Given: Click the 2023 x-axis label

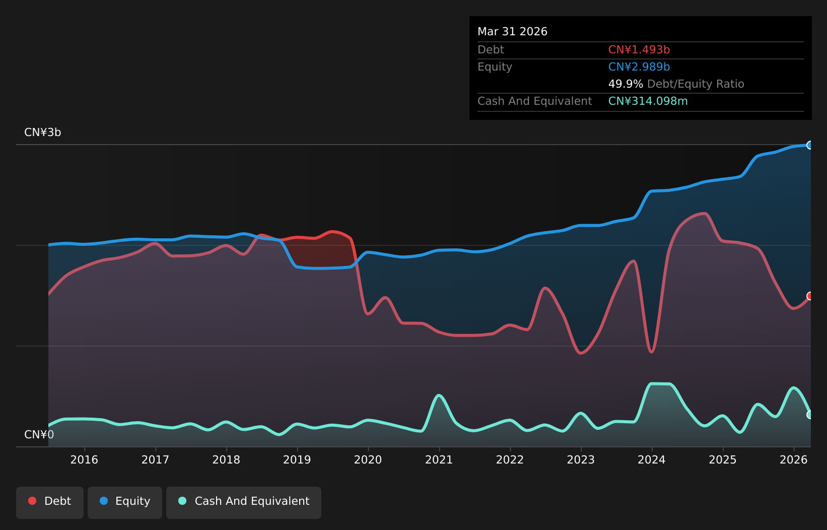Looking at the screenshot, I should pos(581,459).
